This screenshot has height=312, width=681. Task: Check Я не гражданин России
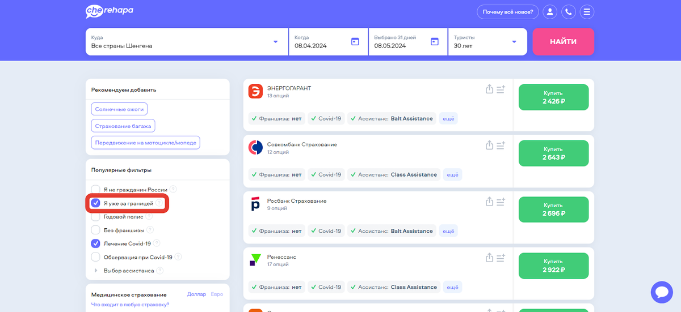tap(95, 189)
